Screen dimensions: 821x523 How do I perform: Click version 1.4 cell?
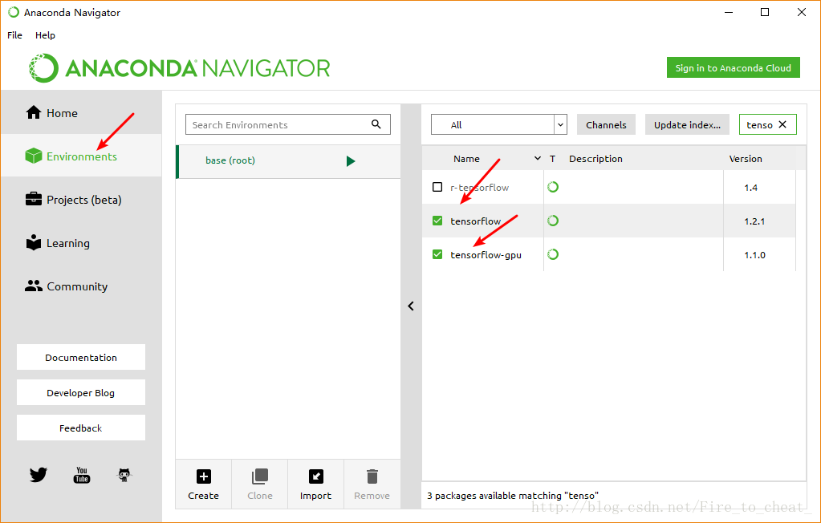click(x=751, y=188)
